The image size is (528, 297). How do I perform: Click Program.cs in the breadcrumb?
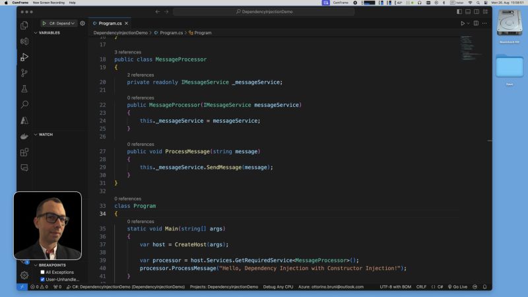(x=171, y=32)
